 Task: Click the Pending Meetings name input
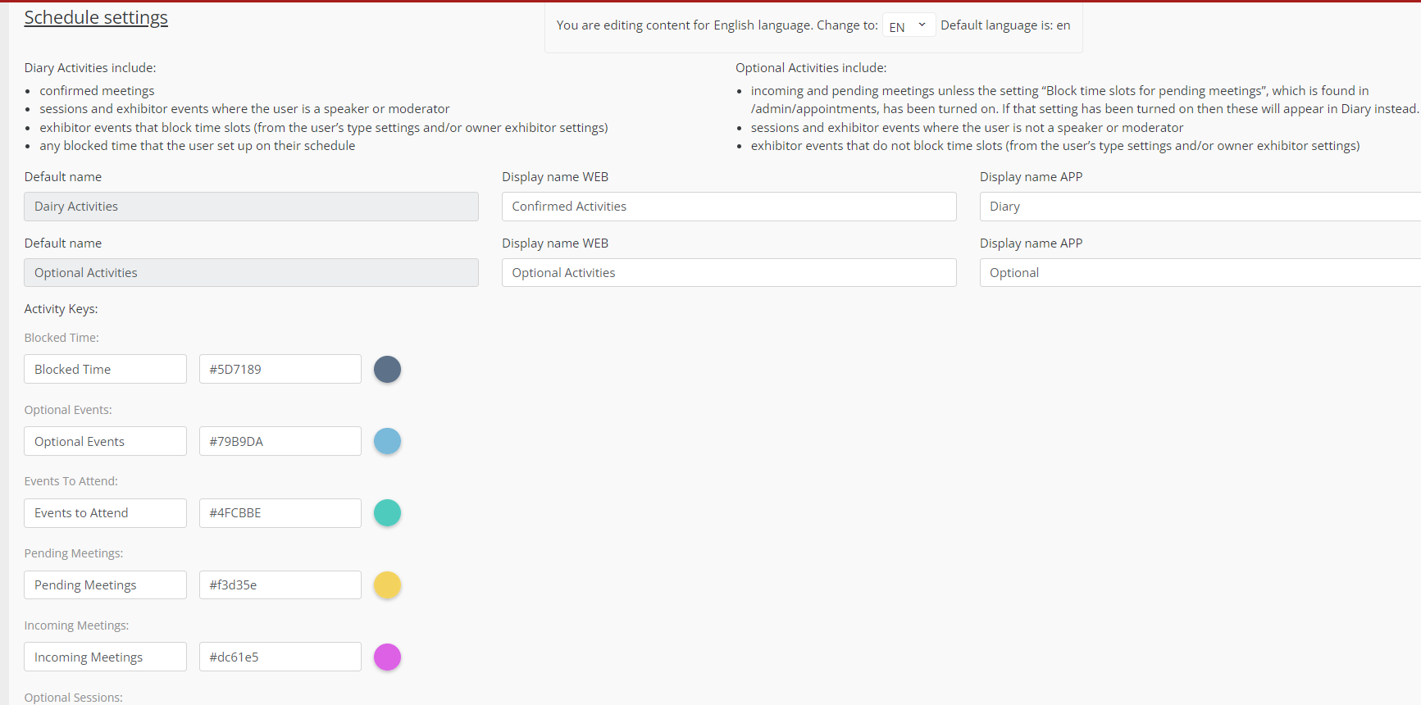click(x=105, y=585)
